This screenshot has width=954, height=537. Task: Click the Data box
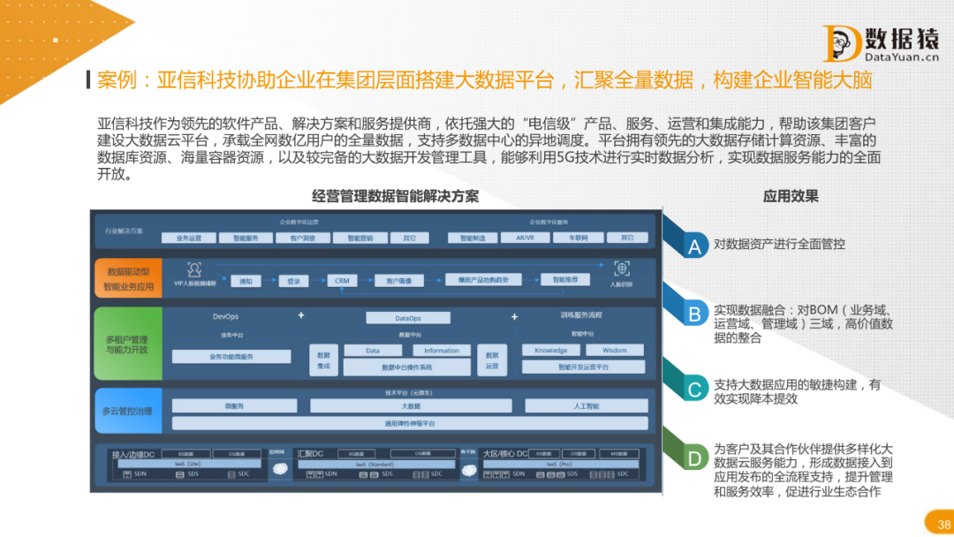coord(373,351)
